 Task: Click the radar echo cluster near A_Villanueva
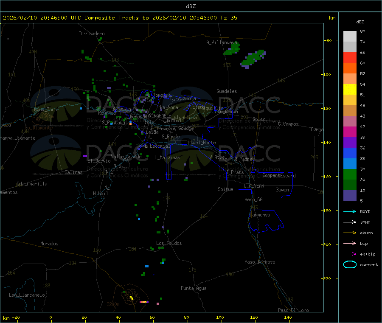tap(232, 49)
